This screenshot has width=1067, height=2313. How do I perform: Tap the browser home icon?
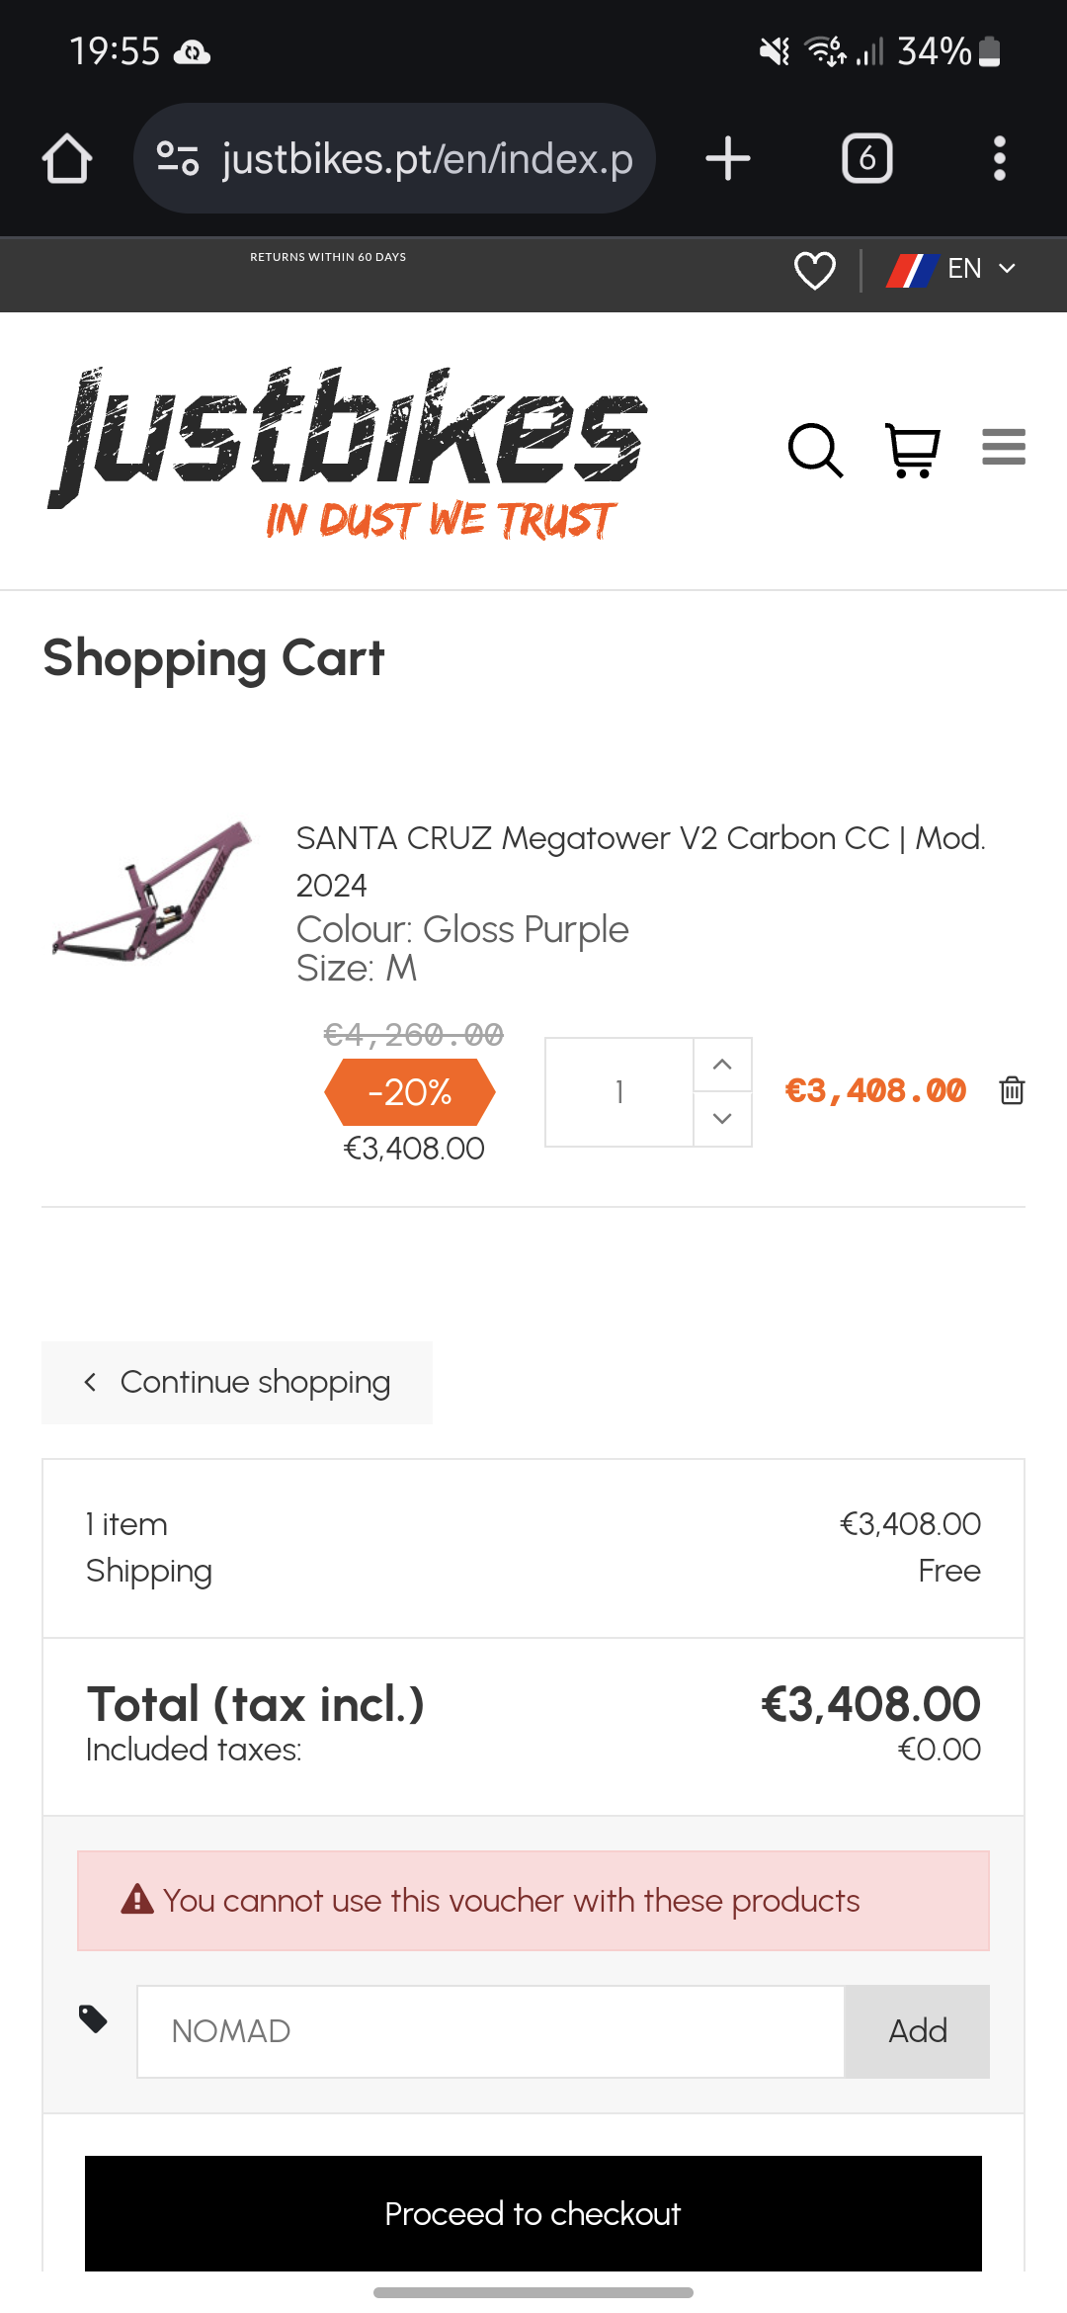tap(67, 158)
